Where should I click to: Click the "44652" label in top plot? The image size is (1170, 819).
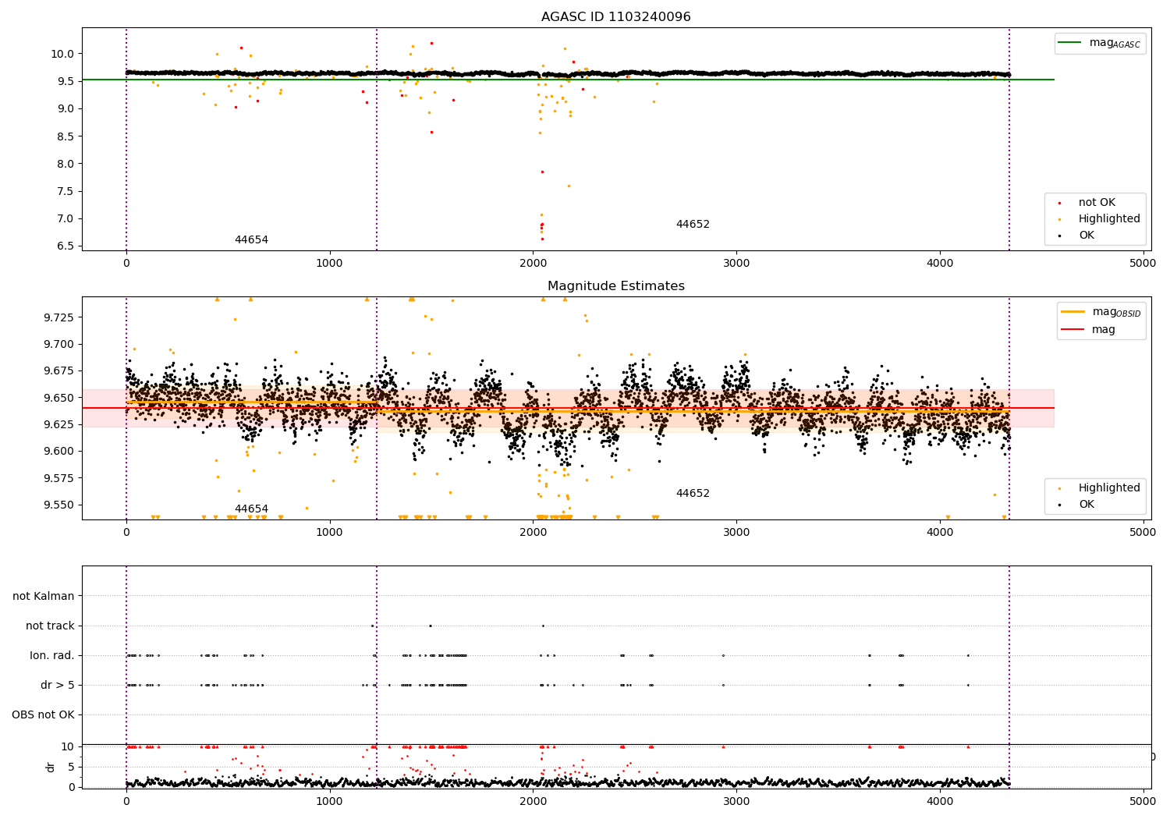tap(693, 225)
